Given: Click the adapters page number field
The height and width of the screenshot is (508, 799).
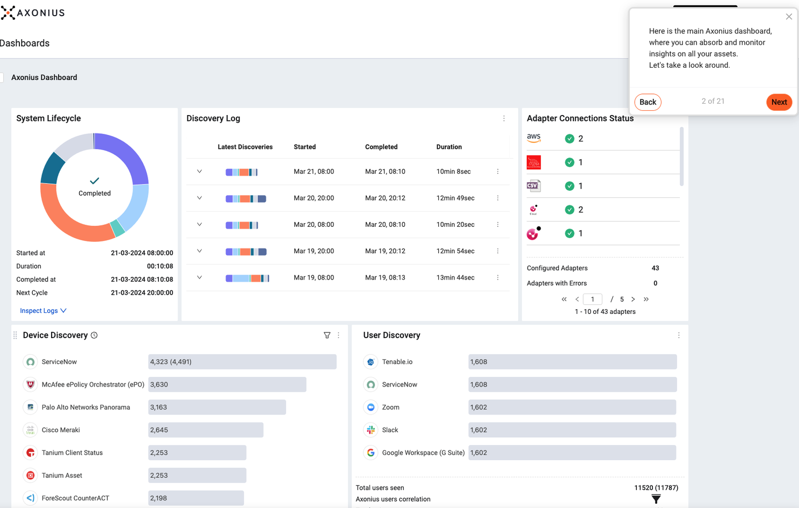Looking at the screenshot, I should (x=592, y=299).
